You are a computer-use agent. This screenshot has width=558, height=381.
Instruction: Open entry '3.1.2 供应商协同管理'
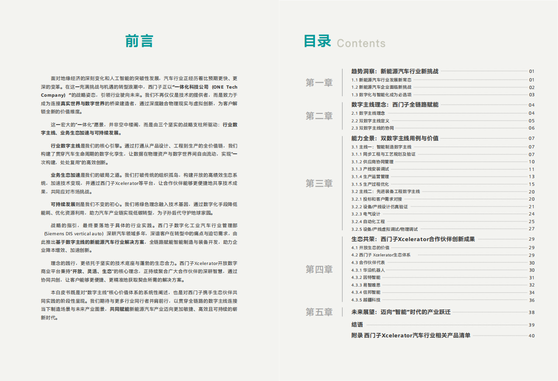click(373, 162)
